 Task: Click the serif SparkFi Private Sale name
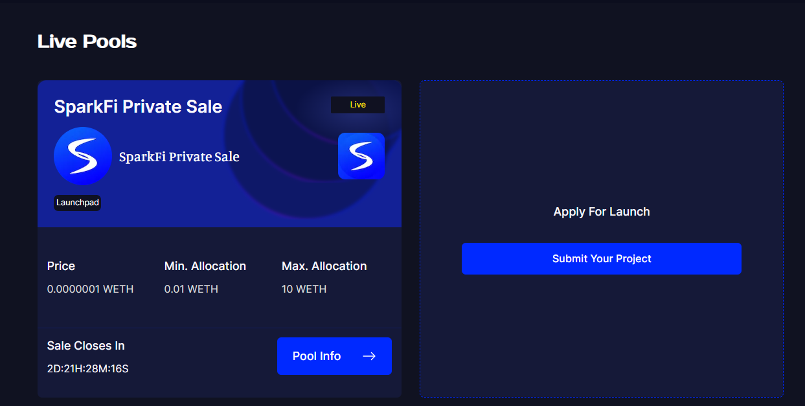coord(179,157)
